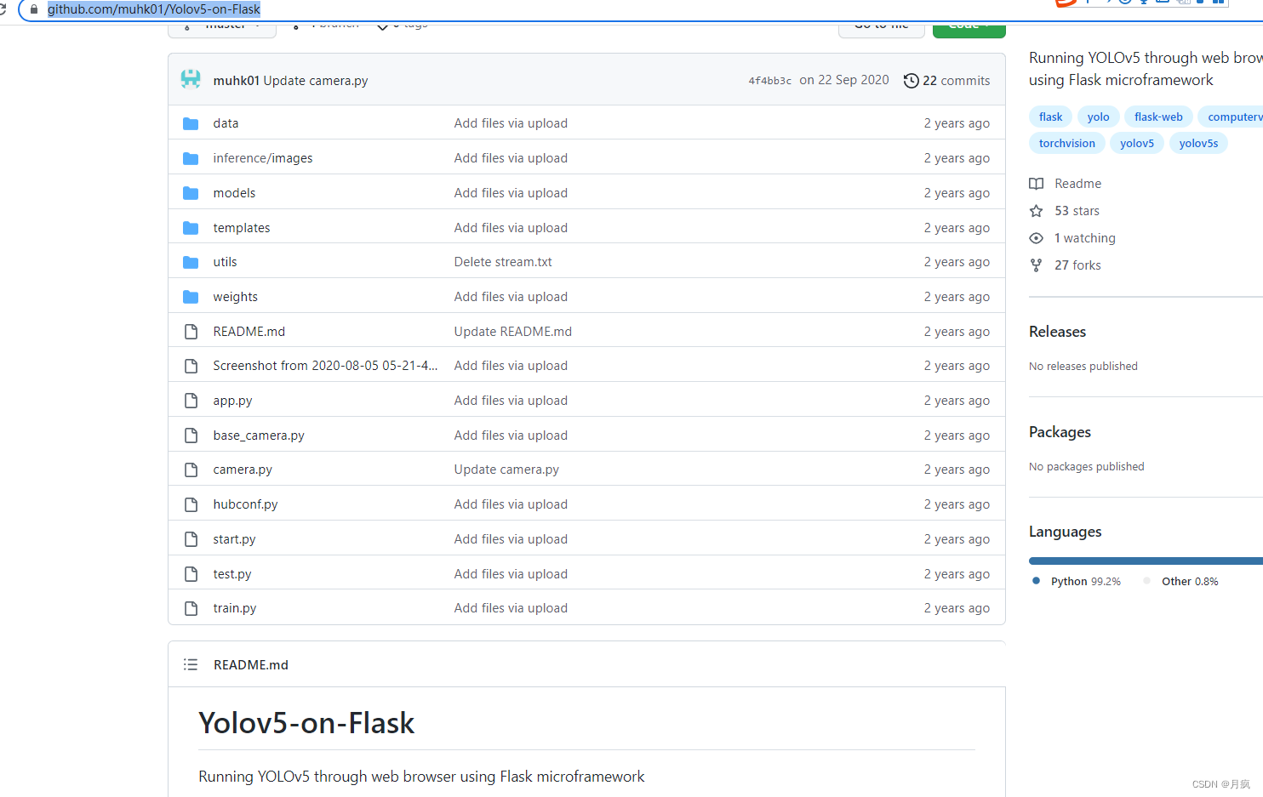Select the flask-web topic tag

click(1158, 117)
